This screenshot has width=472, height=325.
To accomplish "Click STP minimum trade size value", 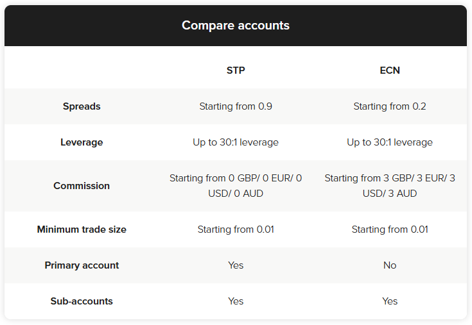I will 236,229.
